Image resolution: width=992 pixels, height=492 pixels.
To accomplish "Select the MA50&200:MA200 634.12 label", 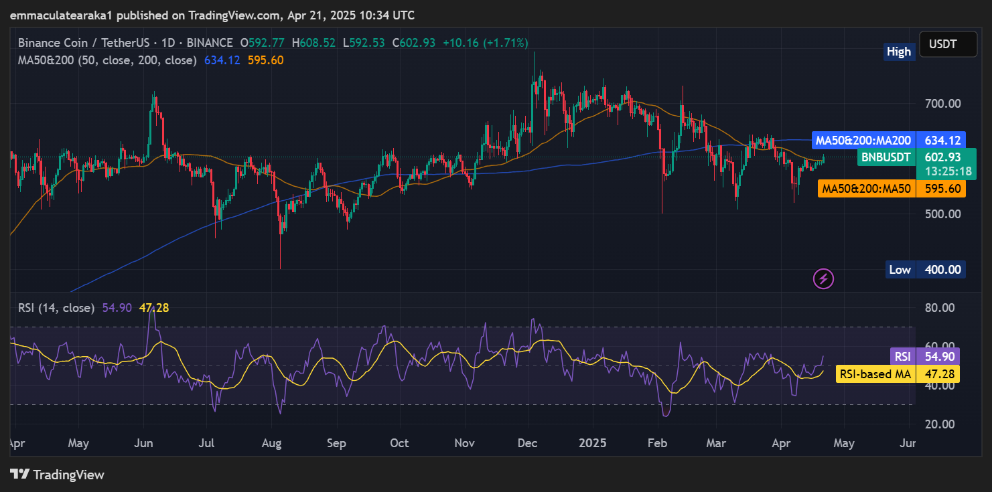I will coord(888,141).
